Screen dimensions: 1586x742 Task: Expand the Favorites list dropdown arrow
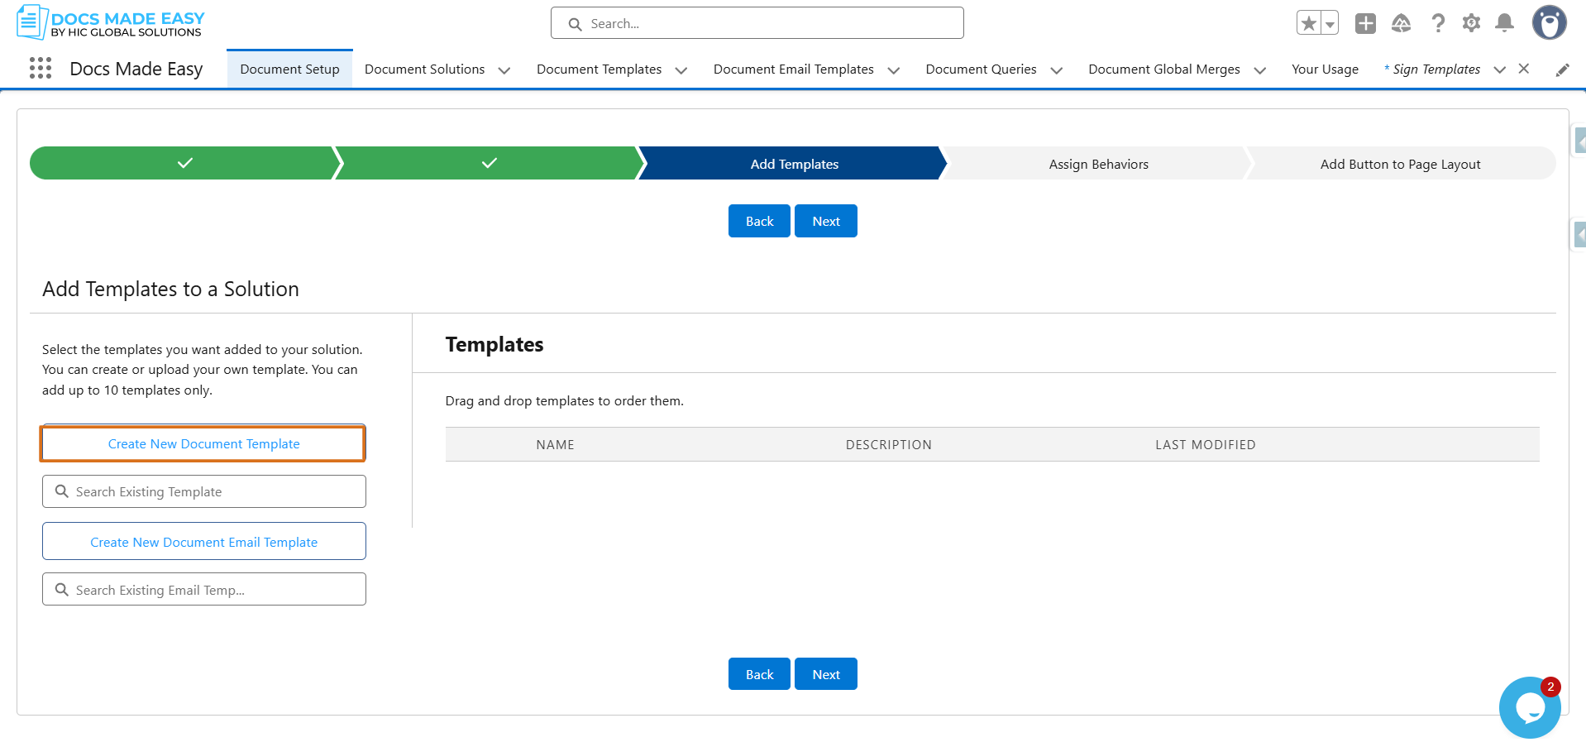click(1330, 24)
